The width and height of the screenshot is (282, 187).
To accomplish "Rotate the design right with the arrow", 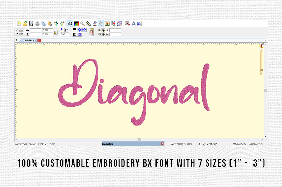I will click(67, 30).
